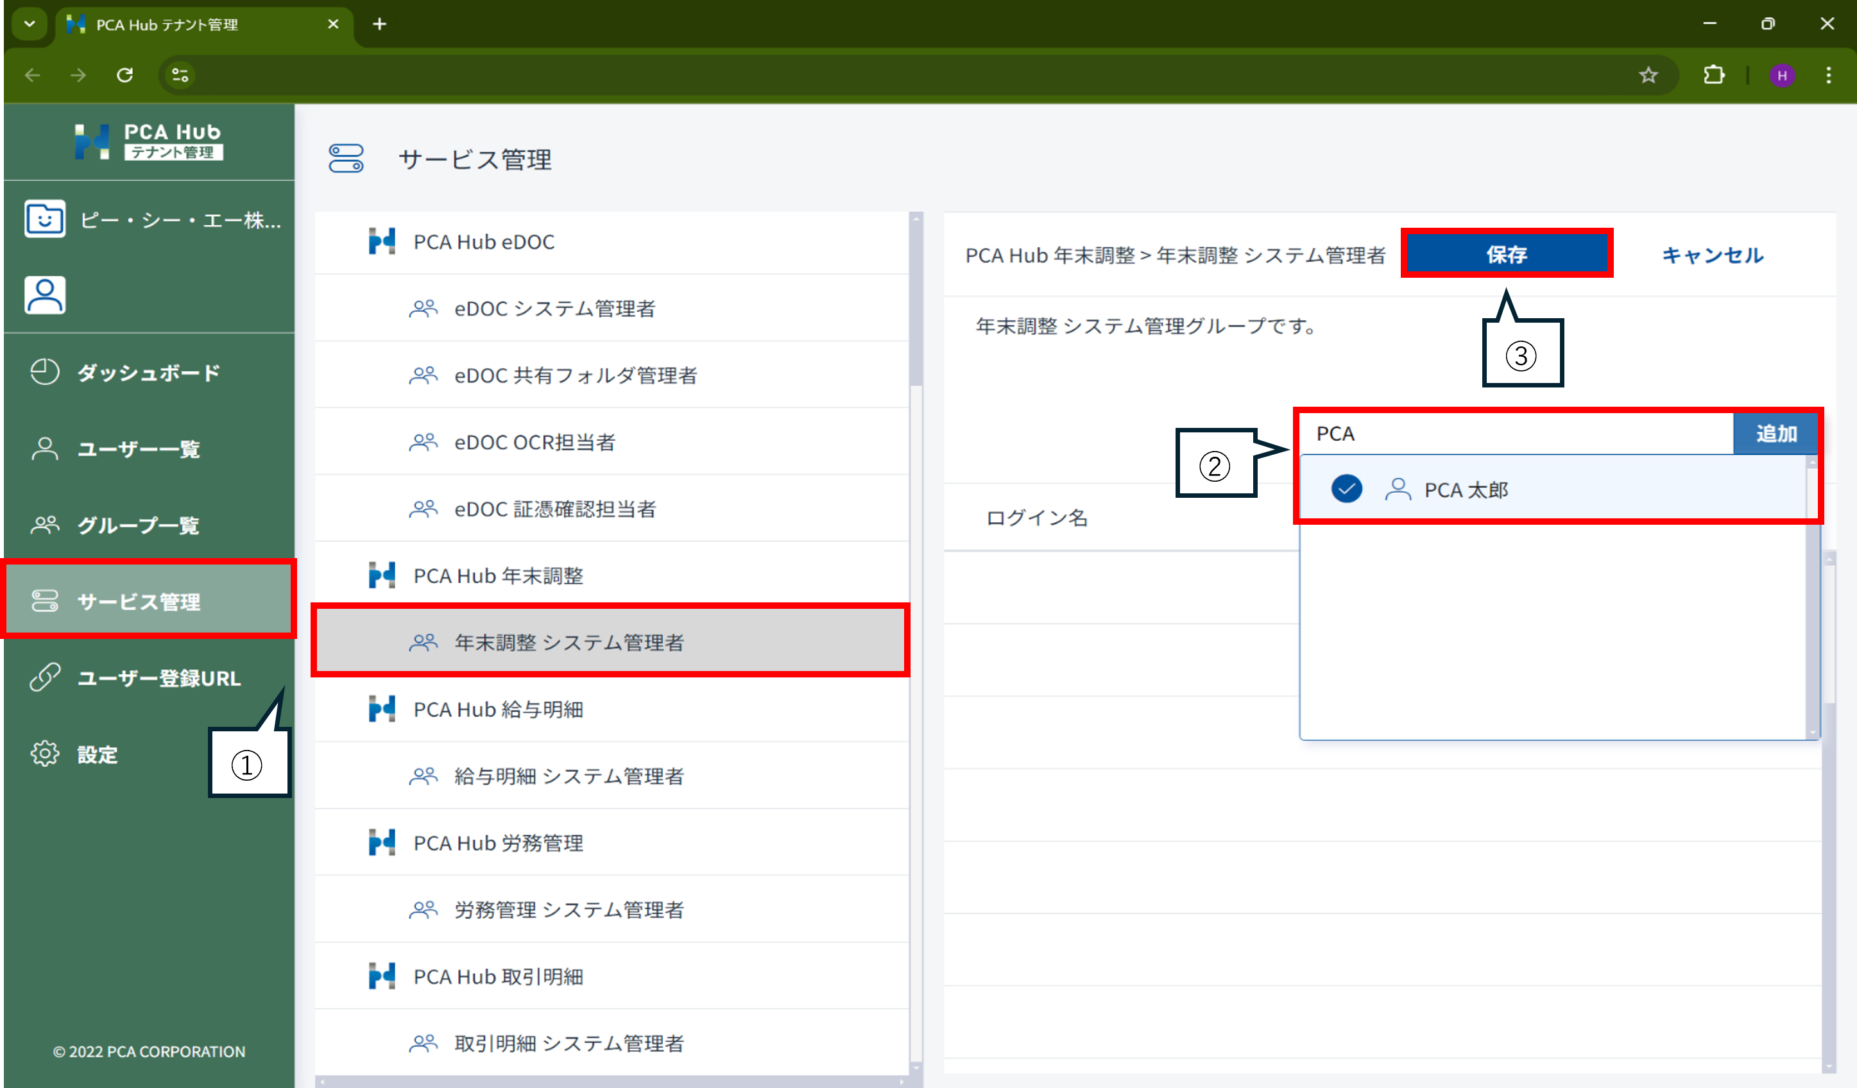Select 給与明細 システム管理者 group
The image size is (1857, 1088).
click(x=612, y=776)
